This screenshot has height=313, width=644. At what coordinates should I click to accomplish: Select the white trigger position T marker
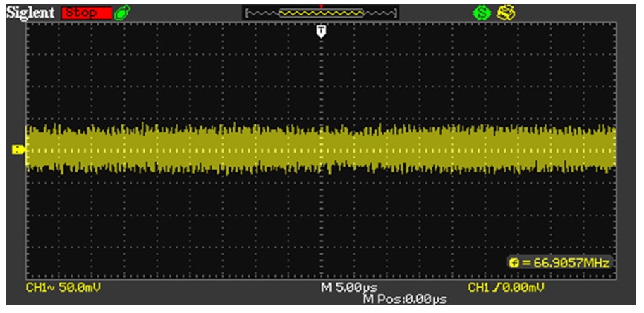point(321,30)
